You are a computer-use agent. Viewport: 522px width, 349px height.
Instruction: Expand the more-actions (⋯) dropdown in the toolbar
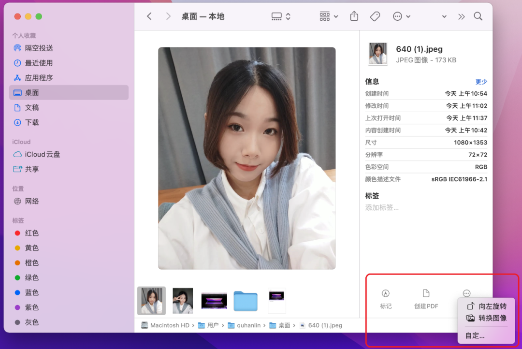click(x=402, y=16)
